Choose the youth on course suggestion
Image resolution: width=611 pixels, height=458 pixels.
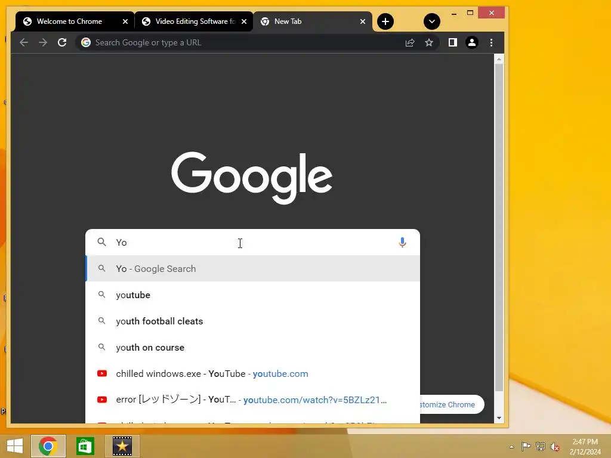[x=252, y=348]
